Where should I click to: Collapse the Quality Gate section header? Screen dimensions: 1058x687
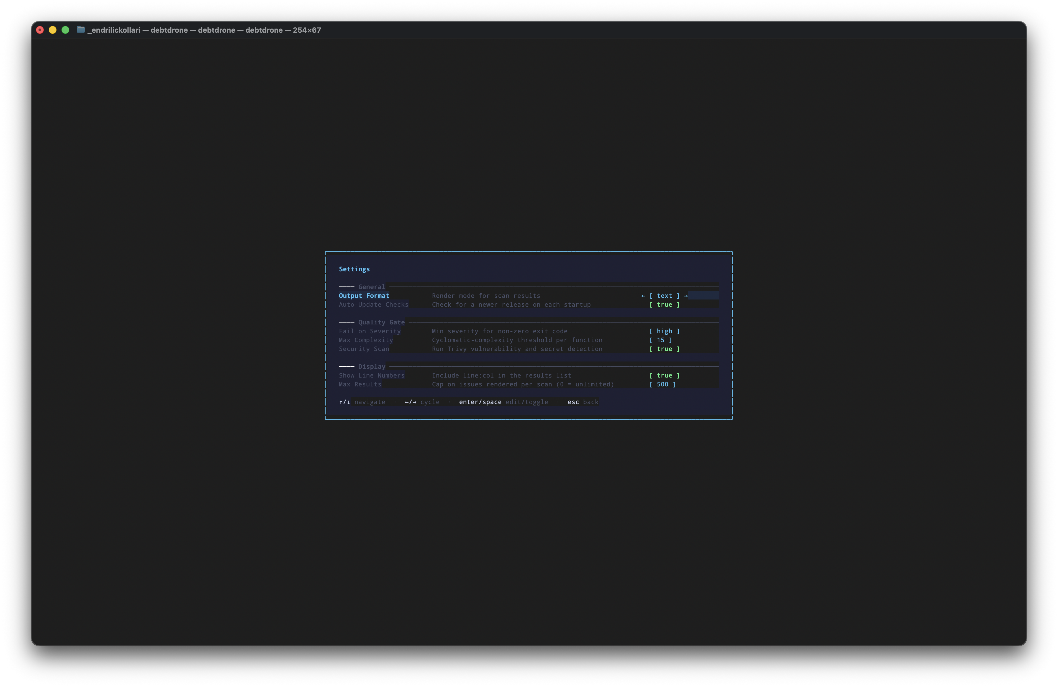[381, 322]
